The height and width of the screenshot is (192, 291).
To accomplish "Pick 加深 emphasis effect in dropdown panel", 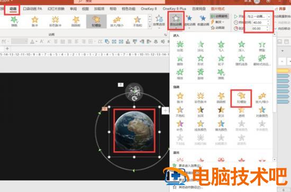I will (x=201, y=112).
